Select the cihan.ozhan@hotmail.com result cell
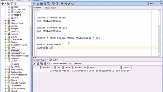Screen dimensions: 163x92 [104, 71]
